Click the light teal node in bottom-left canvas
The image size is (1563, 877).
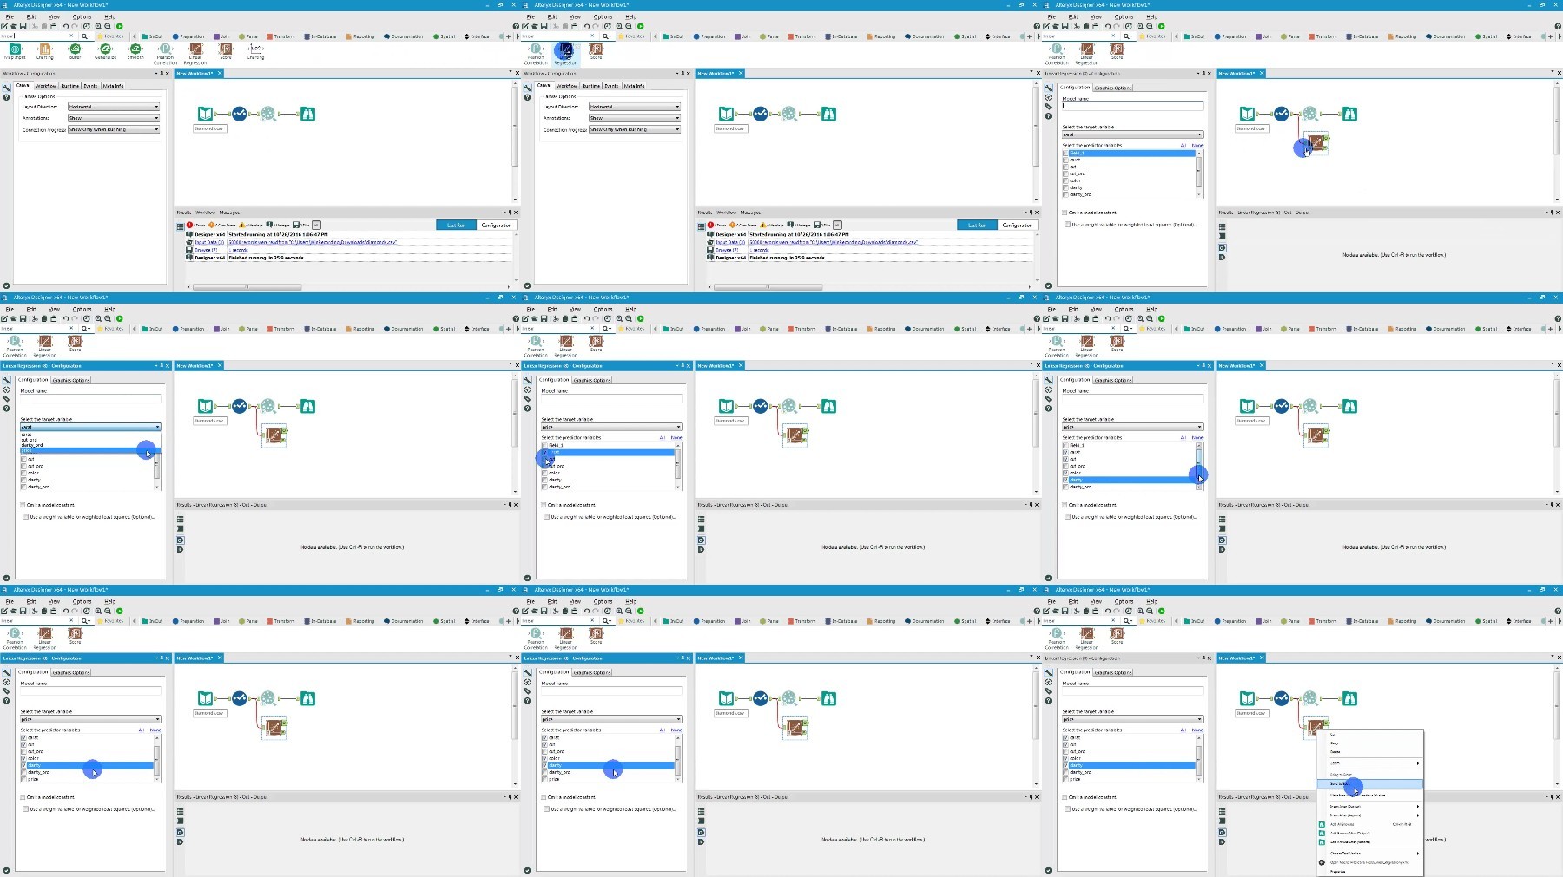tap(268, 698)
